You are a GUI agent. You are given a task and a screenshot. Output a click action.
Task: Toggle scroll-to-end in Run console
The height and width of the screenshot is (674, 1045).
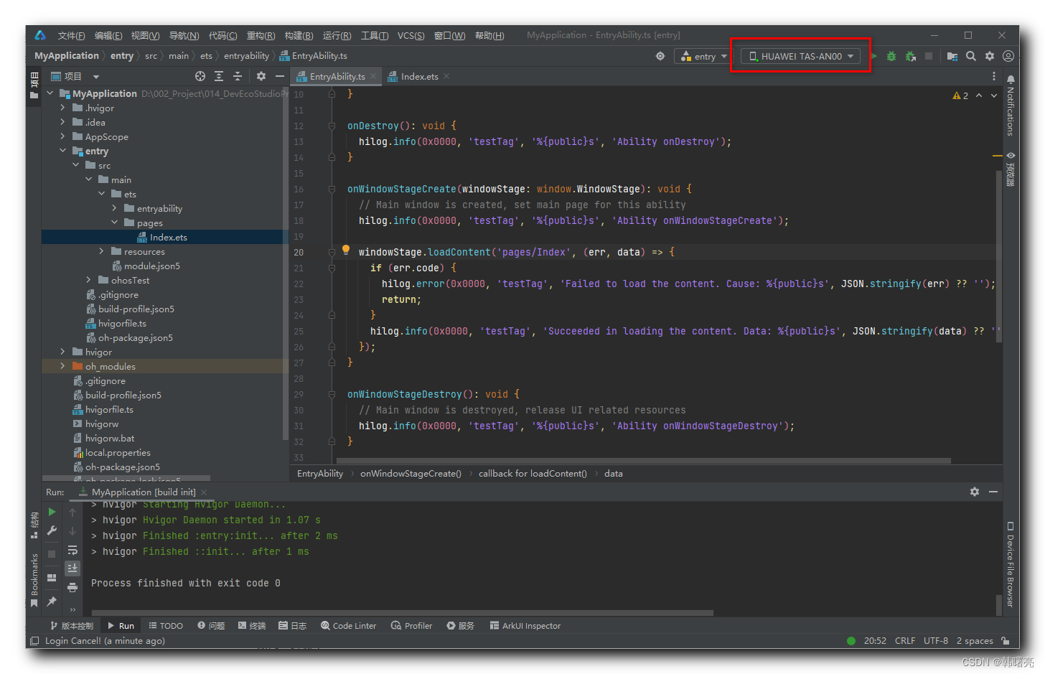pyautogui.click(x=72, y=568)
